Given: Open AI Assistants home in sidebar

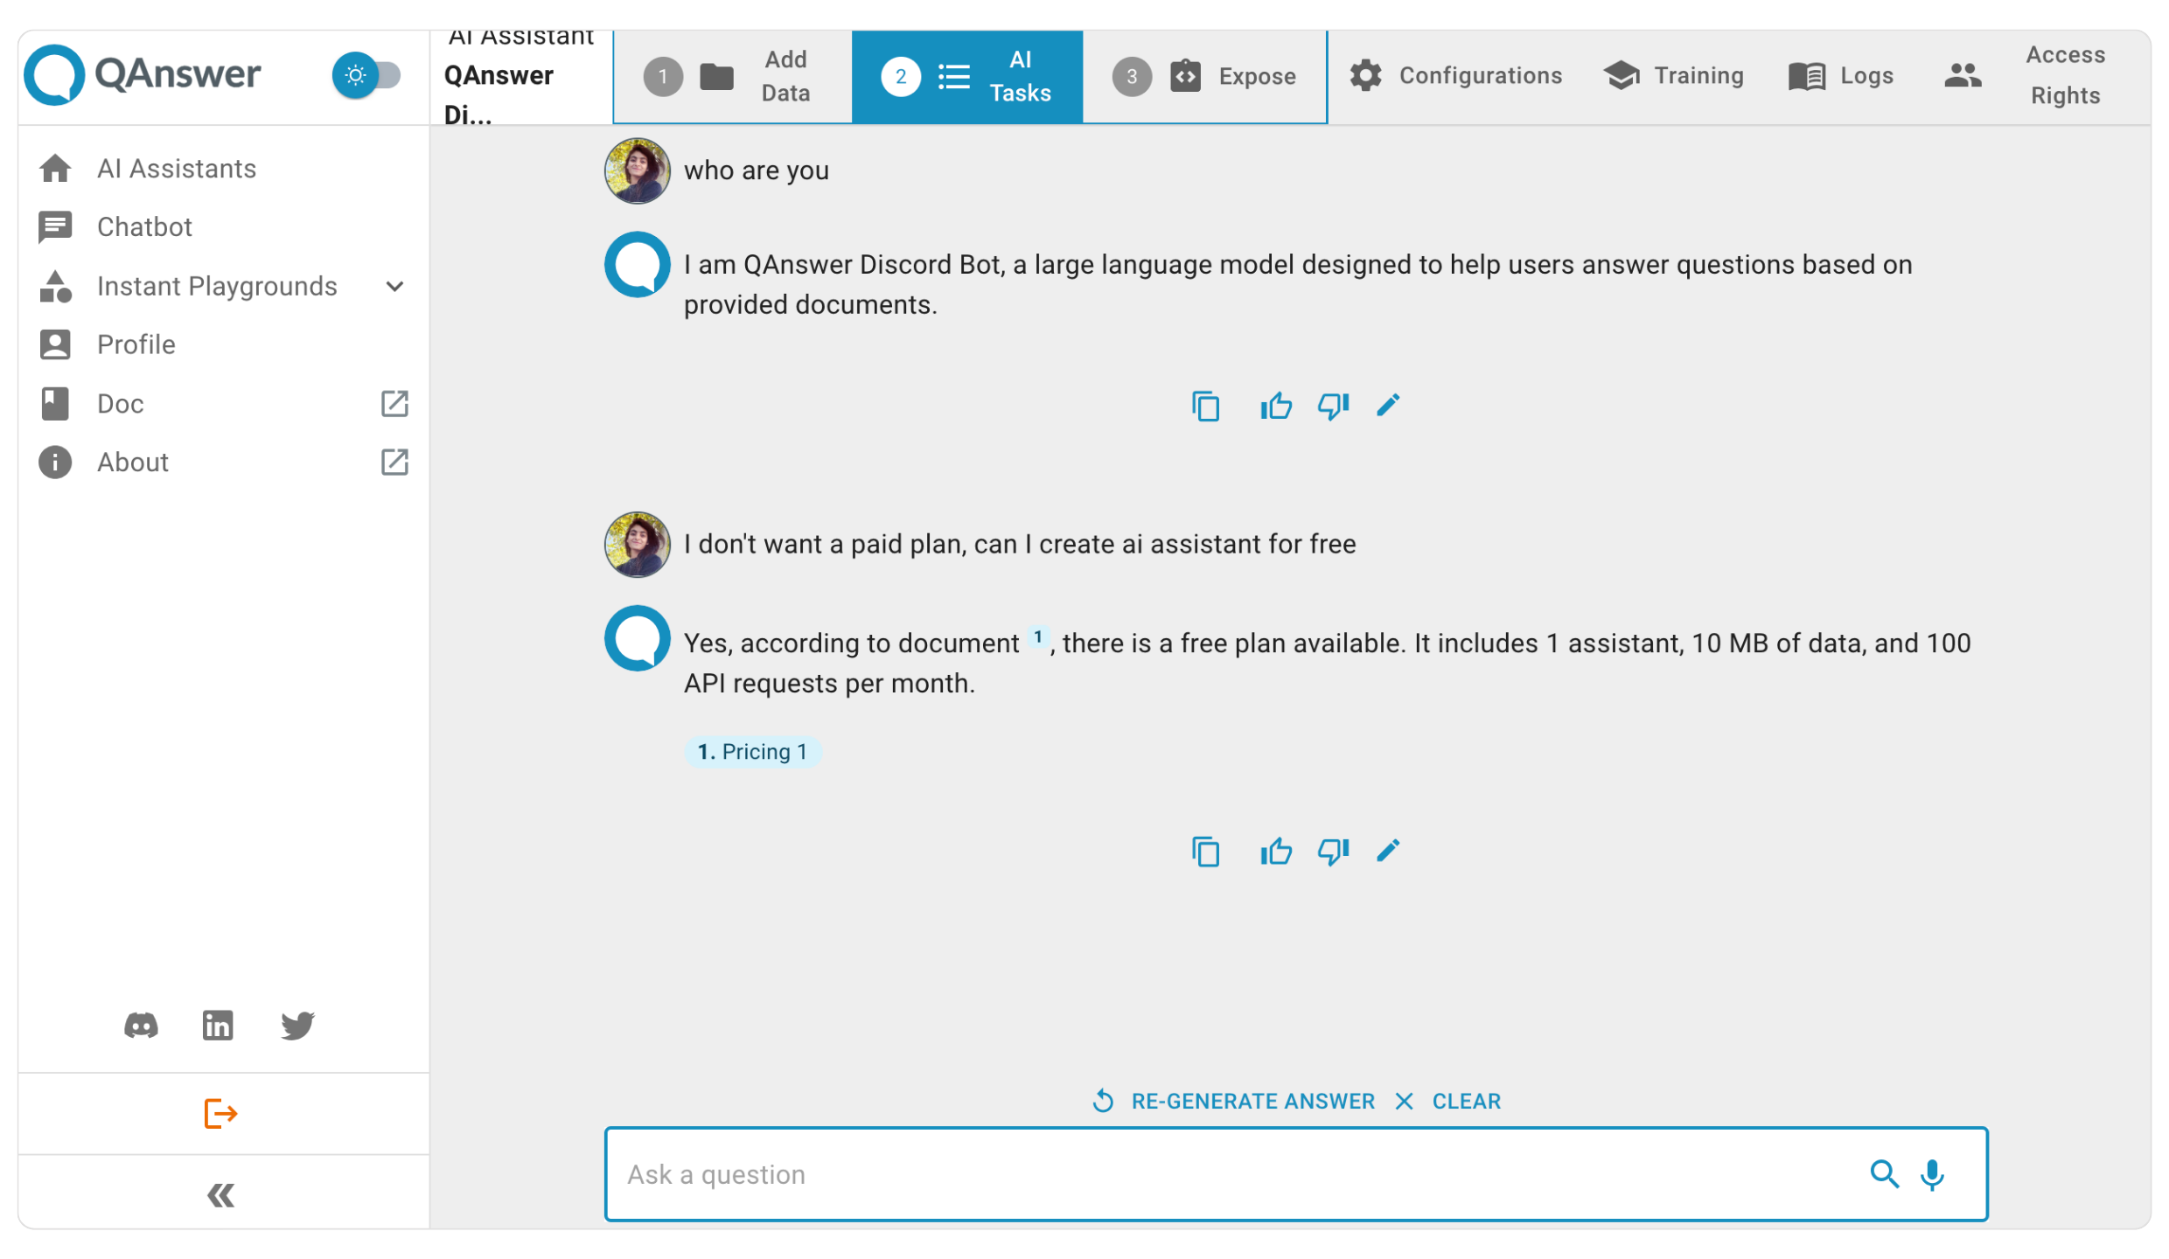Looking at the screenshot, I should tap(55, 168).
